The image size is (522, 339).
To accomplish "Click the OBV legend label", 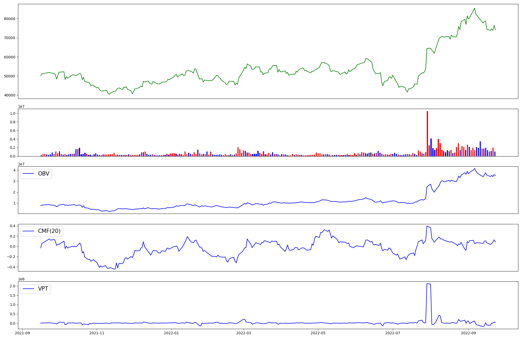I will [x=44, y=174].
